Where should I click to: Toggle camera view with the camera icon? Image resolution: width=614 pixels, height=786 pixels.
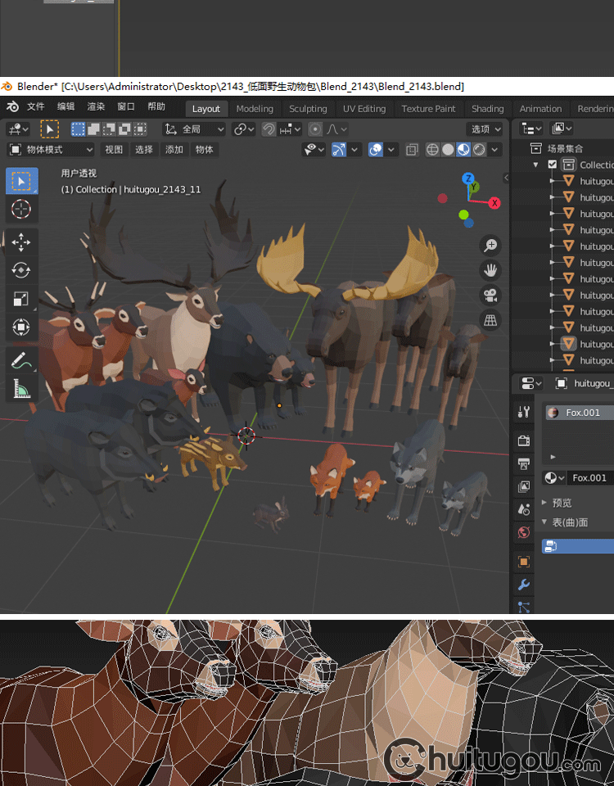pos(491,295)
